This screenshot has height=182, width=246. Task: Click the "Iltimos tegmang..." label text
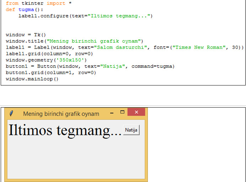(65, 130)
